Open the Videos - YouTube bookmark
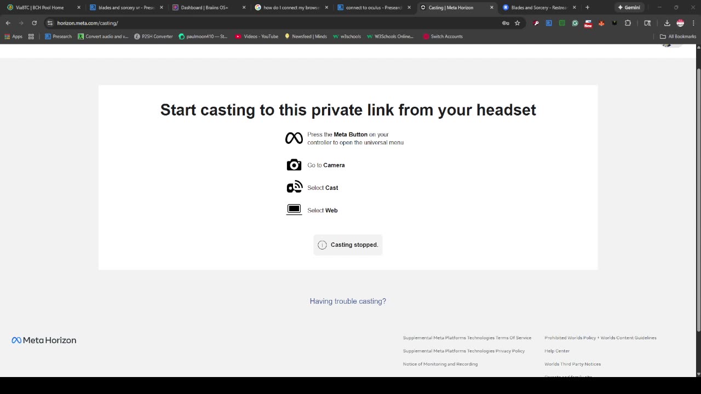The width and height of the screenshot is (701, 394). (x=257, y=37)
